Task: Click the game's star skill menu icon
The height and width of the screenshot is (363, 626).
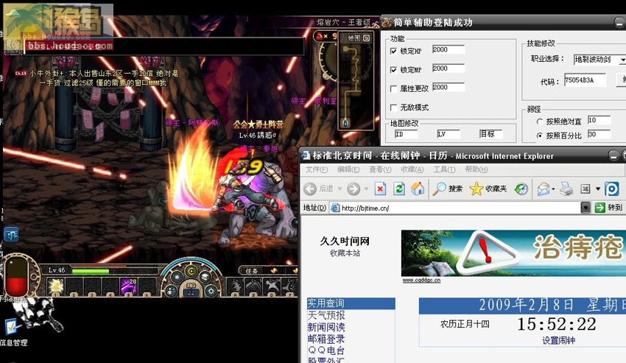Action: click(x=177, y=277)
